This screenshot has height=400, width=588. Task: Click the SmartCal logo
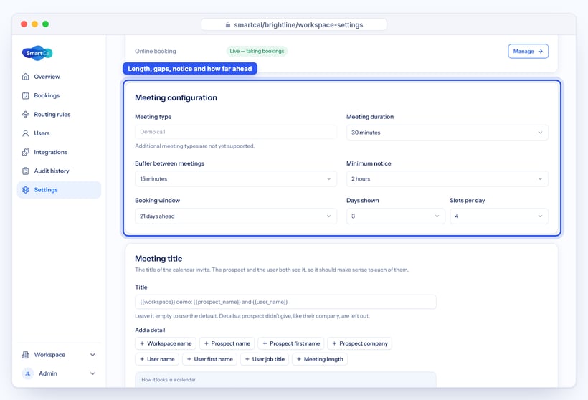[37, 53]
